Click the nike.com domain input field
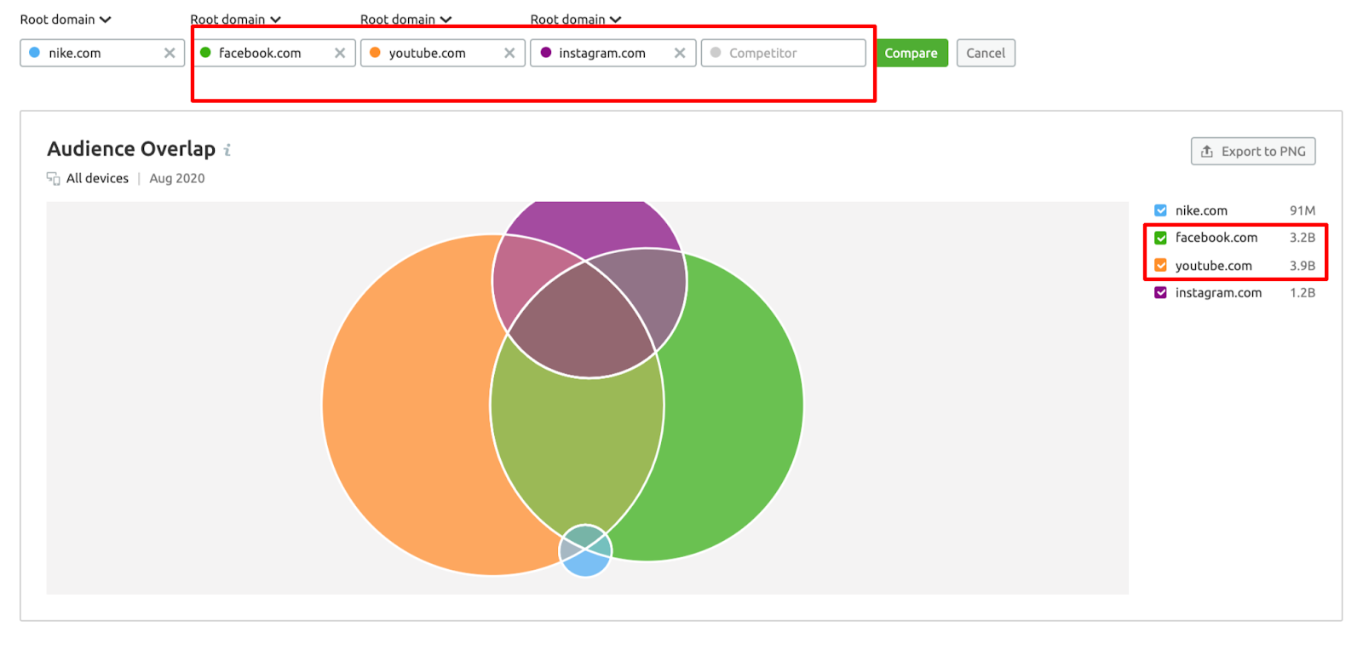 click(102, 53)
